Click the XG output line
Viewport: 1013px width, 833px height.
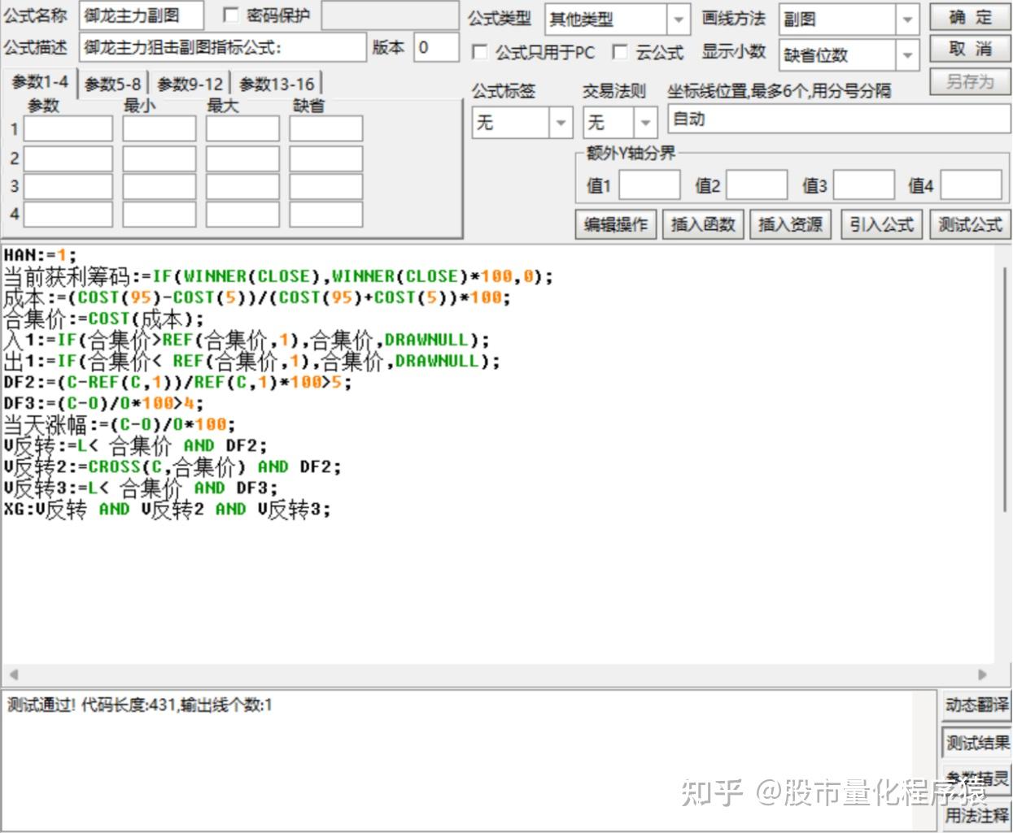[x=168, y=510]
